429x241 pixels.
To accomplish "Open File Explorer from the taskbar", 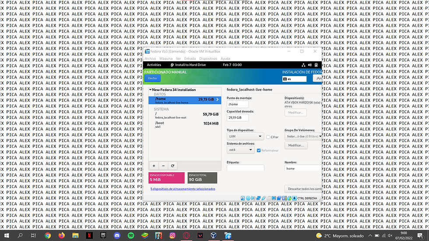I will (75, 236).
